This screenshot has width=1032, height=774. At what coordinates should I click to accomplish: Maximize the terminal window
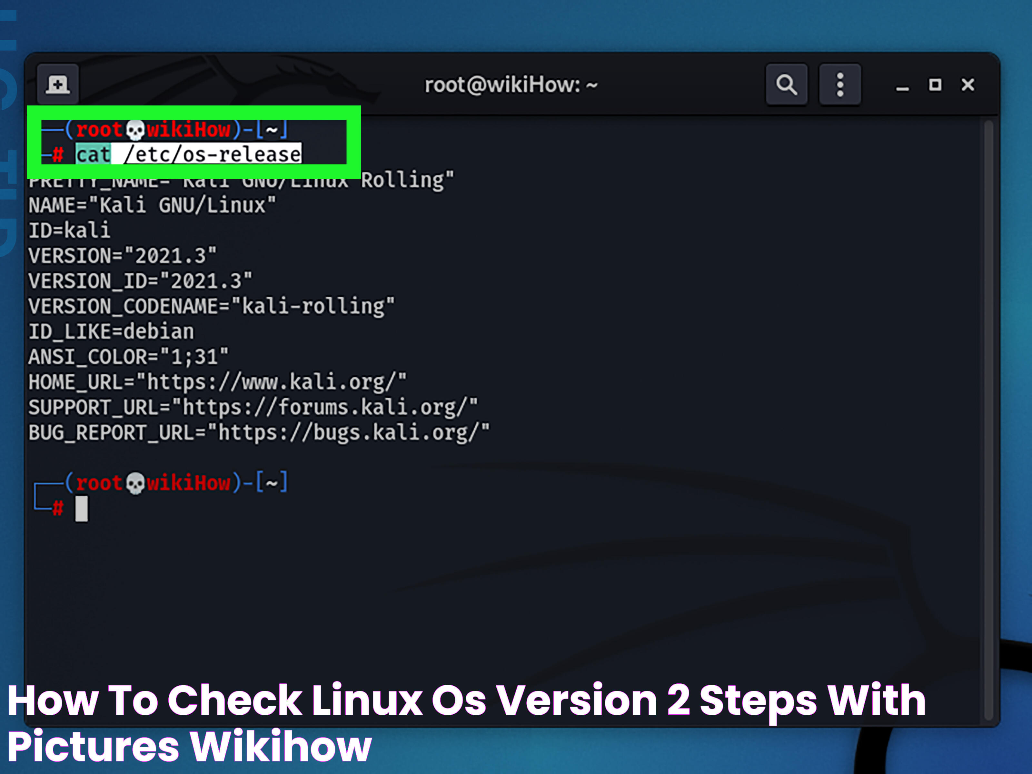click(x=935, y=85)
